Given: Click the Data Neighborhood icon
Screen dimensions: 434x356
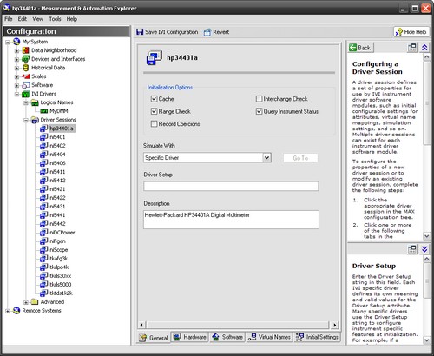Looking at the screenshot, I should click(26, 50).
